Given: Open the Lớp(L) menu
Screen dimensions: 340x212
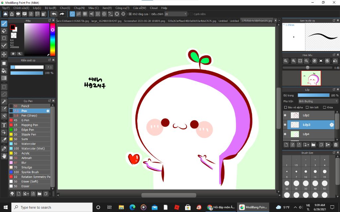Looking at the screenshot, I should [37, 8].
